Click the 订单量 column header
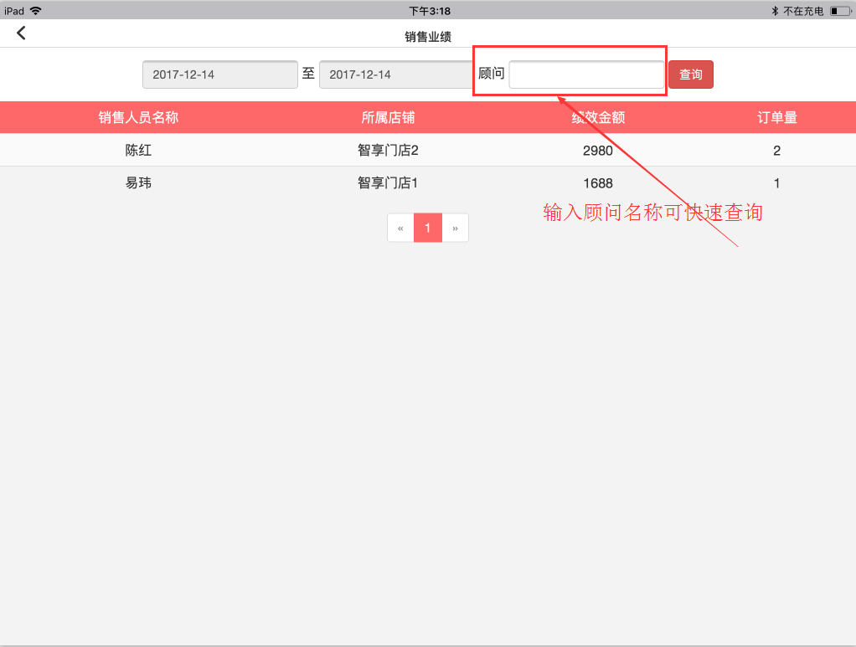The image size is (856, 647). [777, 118]
